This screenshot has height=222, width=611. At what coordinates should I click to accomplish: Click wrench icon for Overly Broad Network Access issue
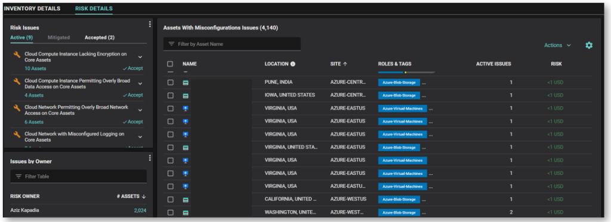coord(16,108)
